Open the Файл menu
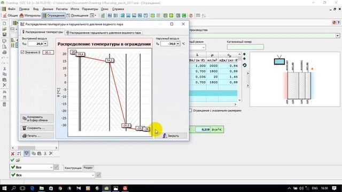The width and height of the screenshot is (342, 192). [12, 9]
